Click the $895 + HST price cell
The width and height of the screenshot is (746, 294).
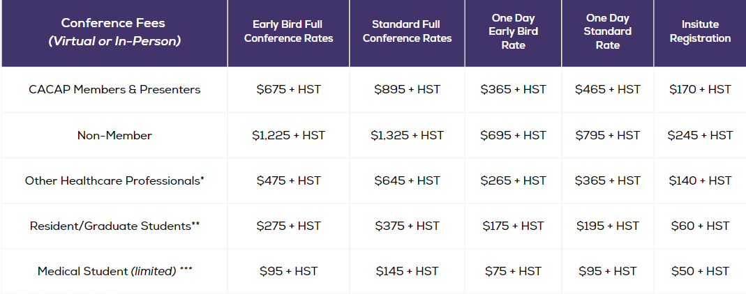(x=407, y=90)
